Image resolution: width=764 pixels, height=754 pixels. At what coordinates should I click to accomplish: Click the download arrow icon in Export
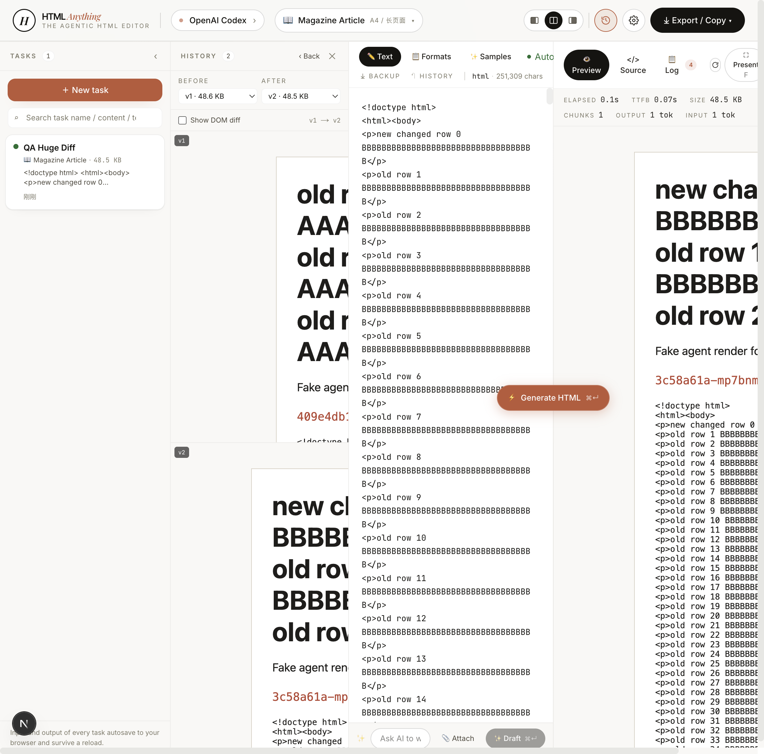point(666,21)
